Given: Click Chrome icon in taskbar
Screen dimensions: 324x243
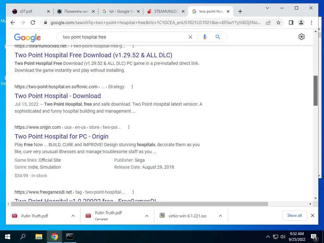Looking at the screenshot, I should [54, 237].
